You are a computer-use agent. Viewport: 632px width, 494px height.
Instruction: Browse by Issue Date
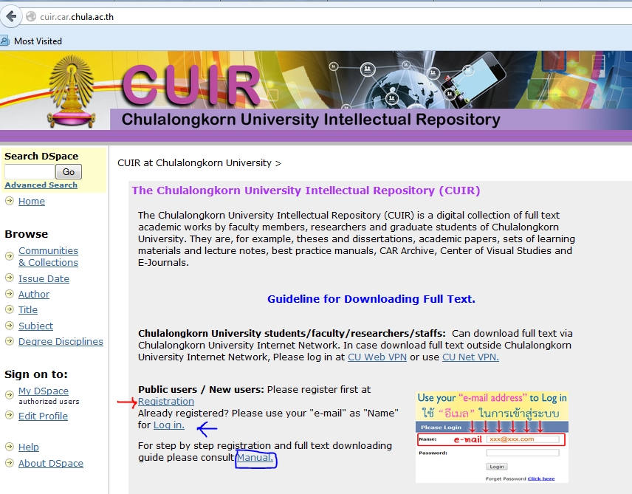pos(44,278)
